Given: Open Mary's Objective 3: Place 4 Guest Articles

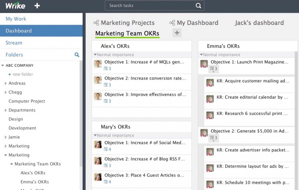Looking at the screenshot, I should click(x=144, y=175).
